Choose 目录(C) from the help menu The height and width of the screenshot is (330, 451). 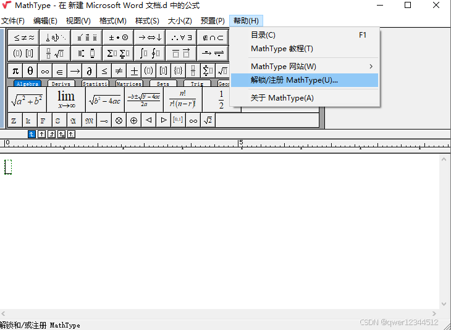tap(305, 35)
